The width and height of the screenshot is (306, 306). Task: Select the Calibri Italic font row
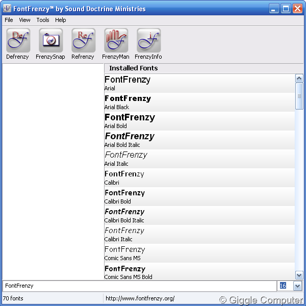point(199,235)
